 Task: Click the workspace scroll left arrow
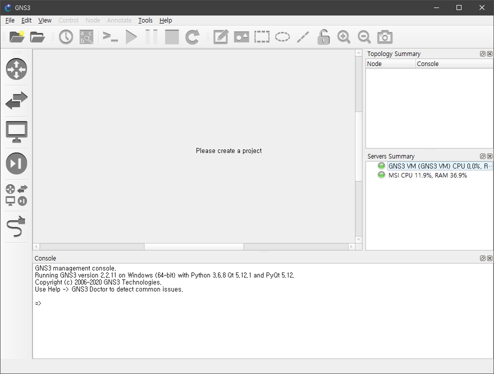pos(36,246)
